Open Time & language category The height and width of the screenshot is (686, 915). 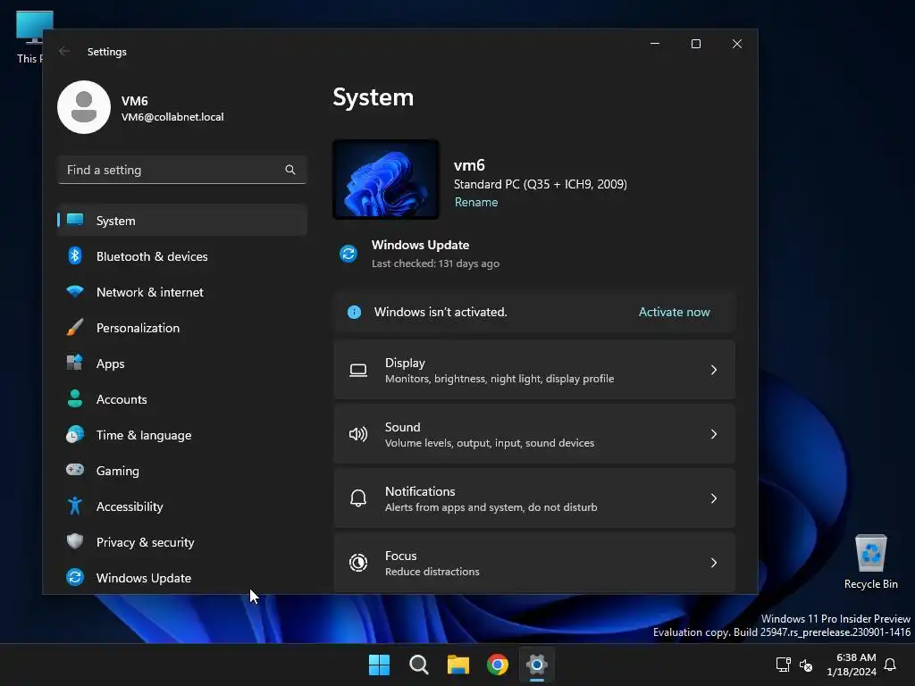coord(144,435)
